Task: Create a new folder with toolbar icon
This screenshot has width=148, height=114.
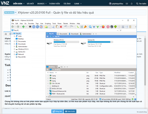Action: [46, 27]
